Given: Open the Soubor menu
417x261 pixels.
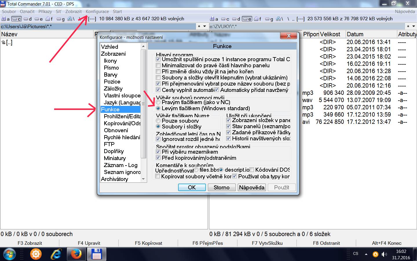Looking at the screenshot, I should point(9,12).
